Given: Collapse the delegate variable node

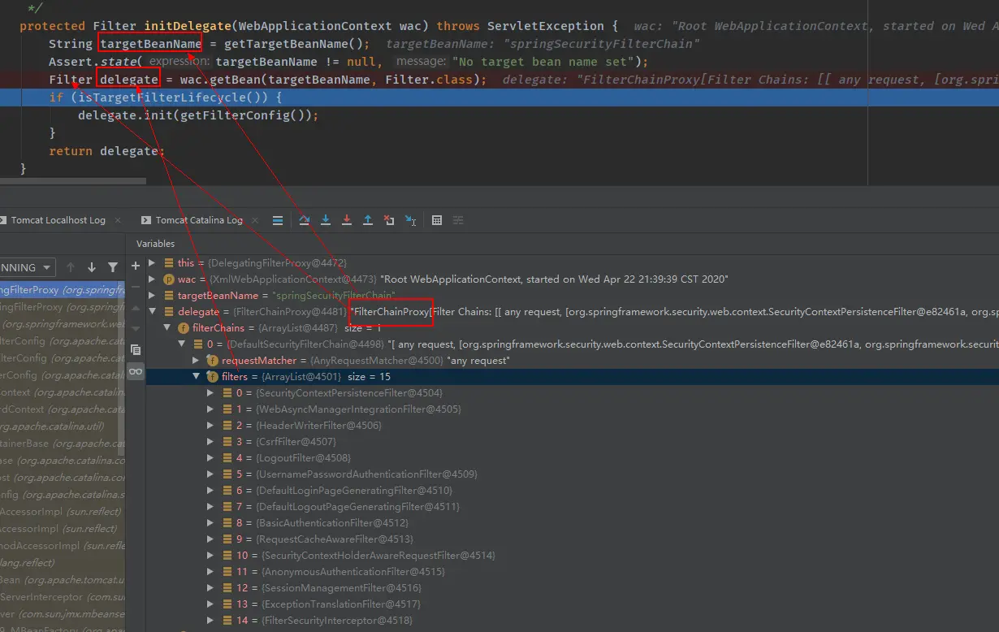Looking at the screenshot, I should [152, 311].
